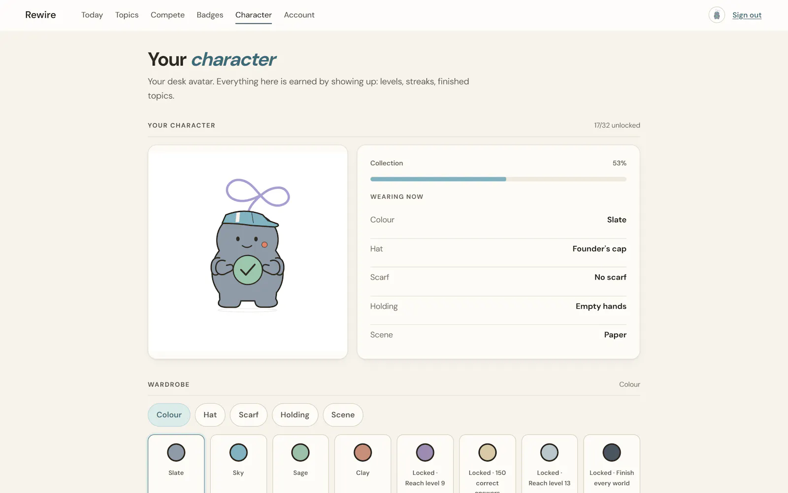
Task: Open the Compete section
Action: [x=167, y=15]
